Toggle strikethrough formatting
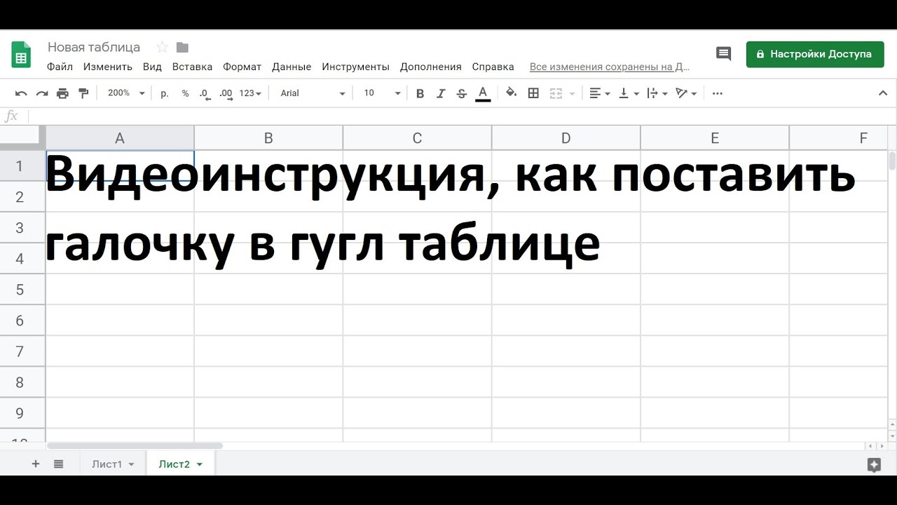This screenshot has width=897, height=505. tap(461, 93)
